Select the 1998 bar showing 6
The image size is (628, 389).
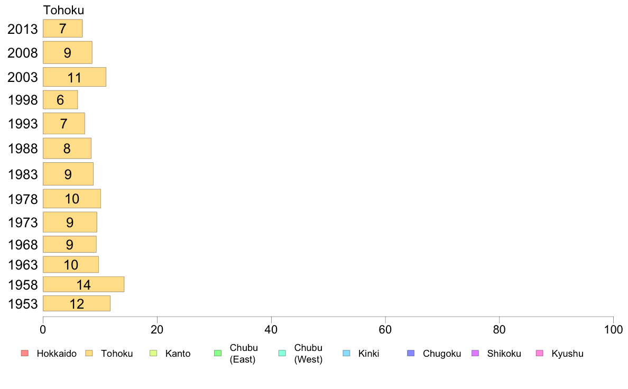pyautogui.click(x=60, y=100)
